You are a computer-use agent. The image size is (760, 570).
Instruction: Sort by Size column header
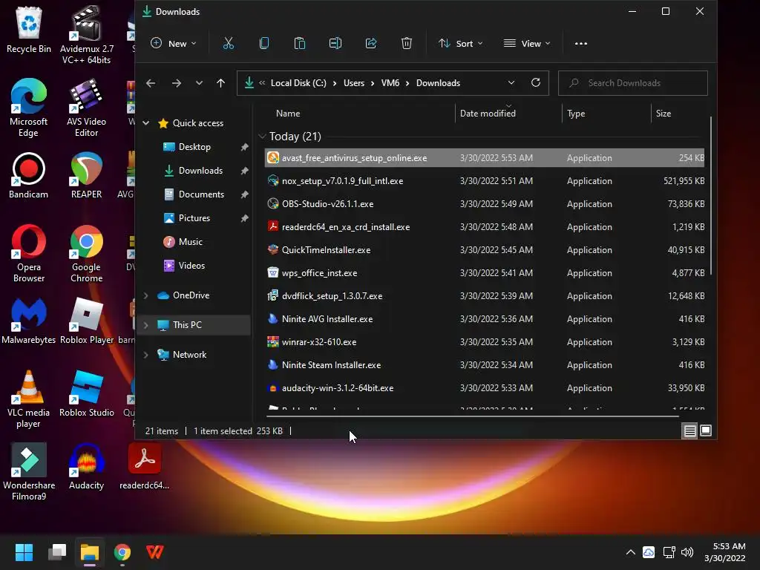coord(664,114)
